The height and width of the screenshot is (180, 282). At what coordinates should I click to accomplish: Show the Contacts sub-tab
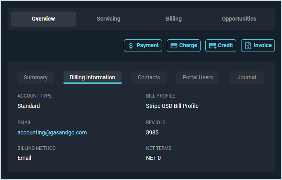click(x=149, y=77)
